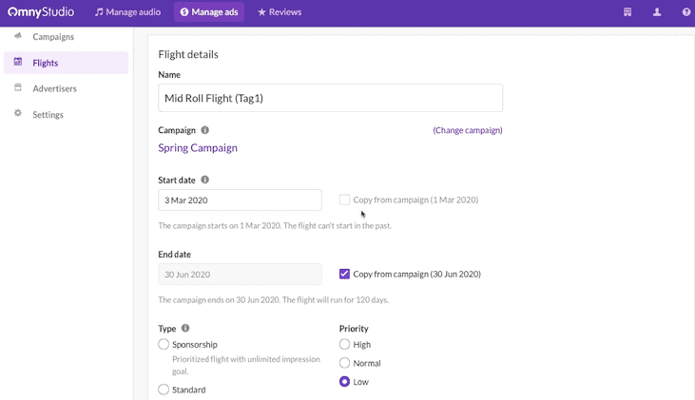Set priority to High
Viewport: 695px width, 400px height.
click(x=345, y=344)
